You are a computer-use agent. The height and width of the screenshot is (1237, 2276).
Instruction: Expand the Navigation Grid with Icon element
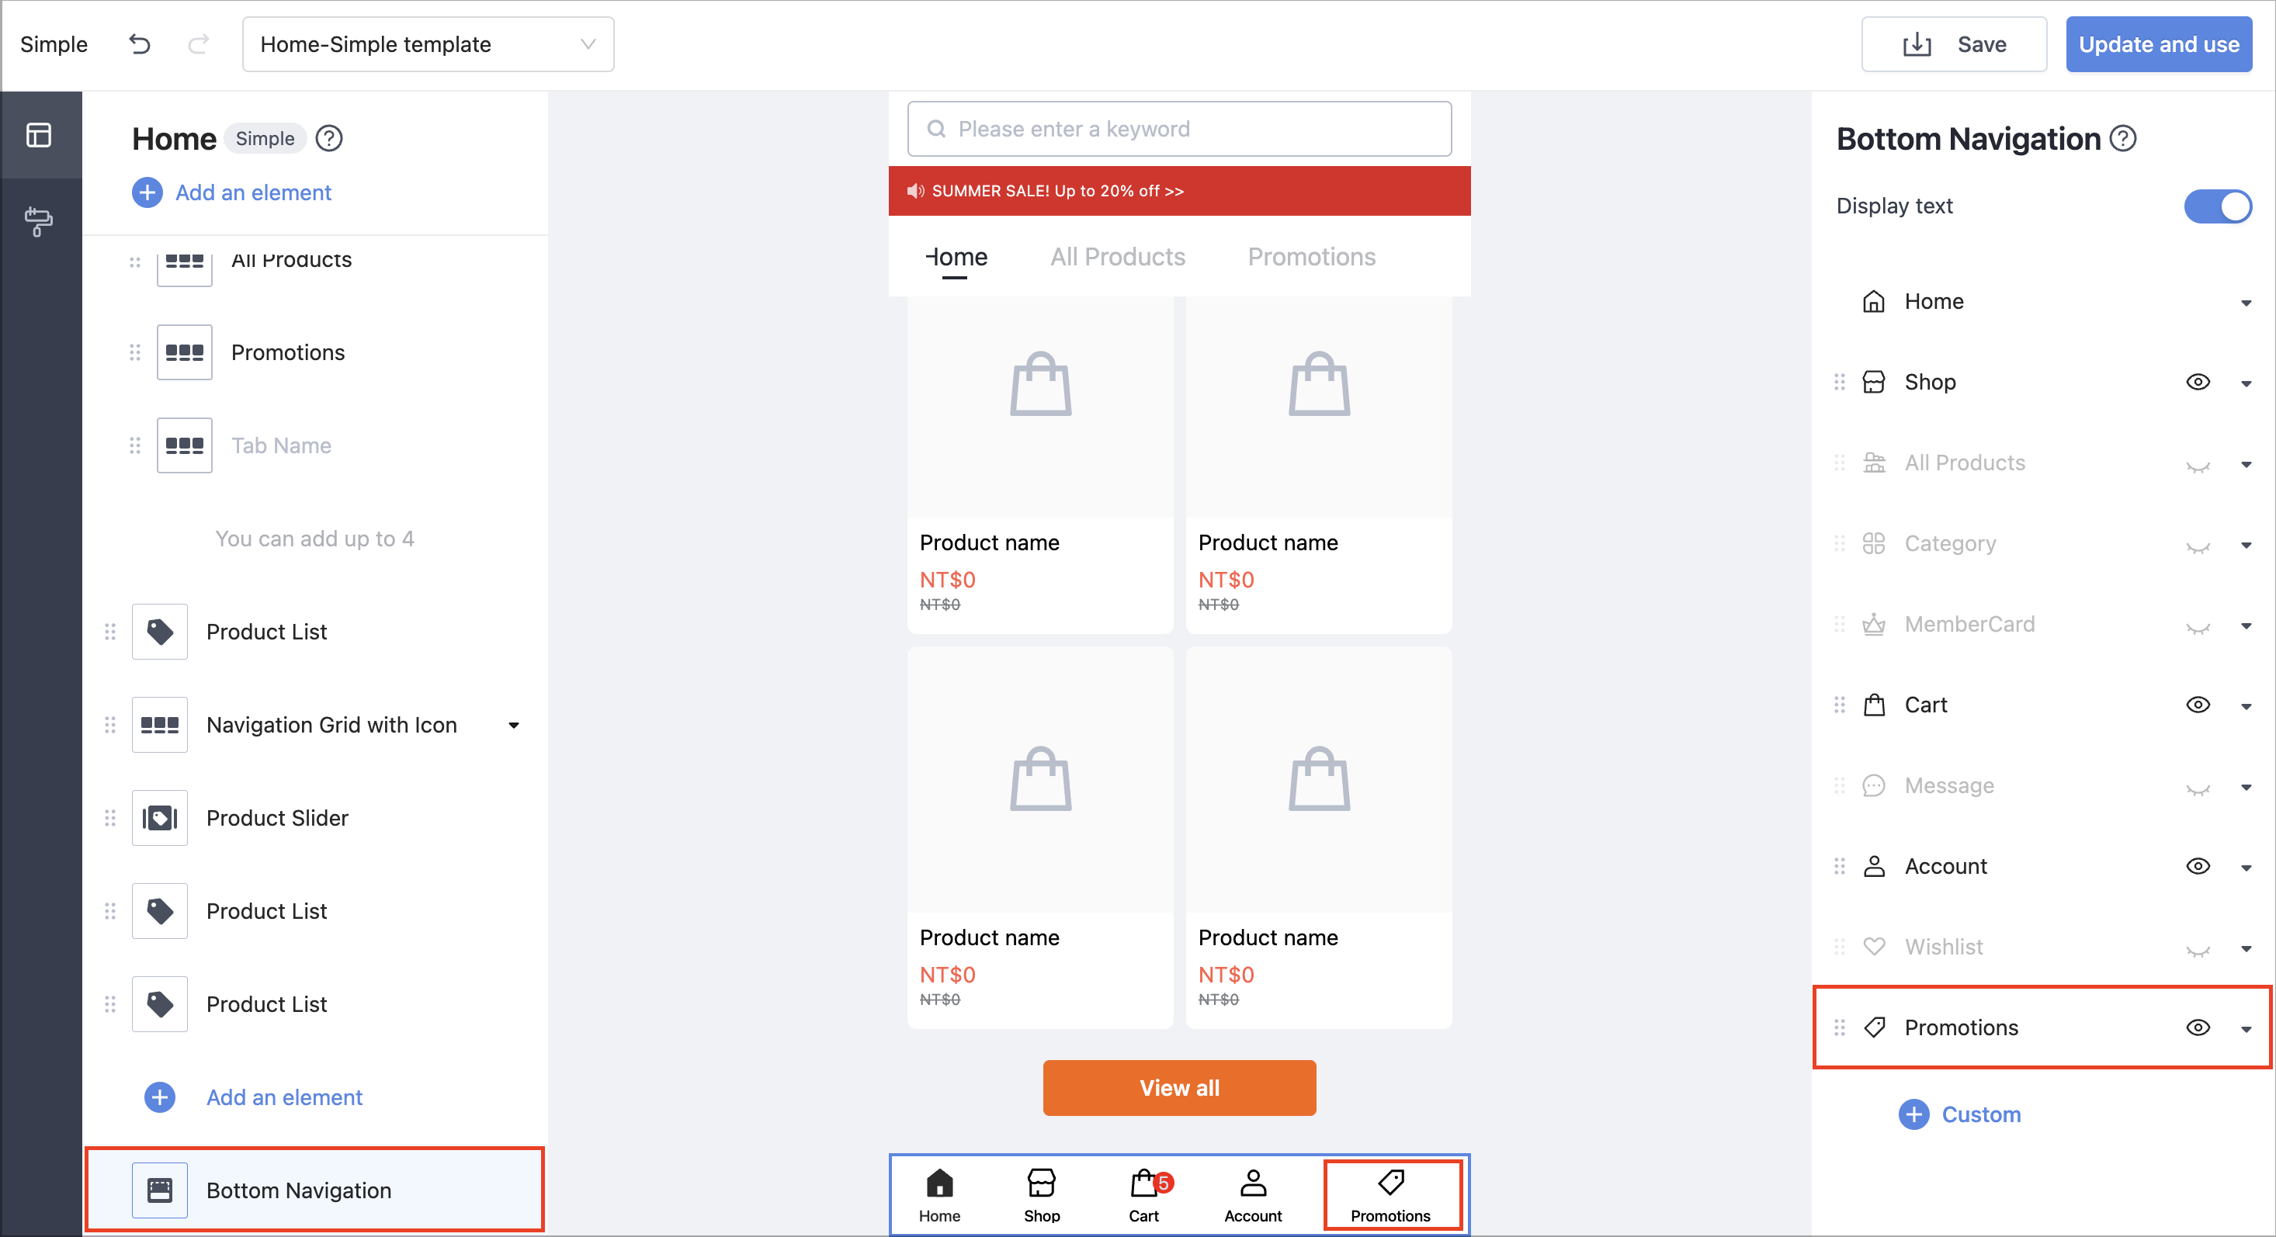pos(513,726)
